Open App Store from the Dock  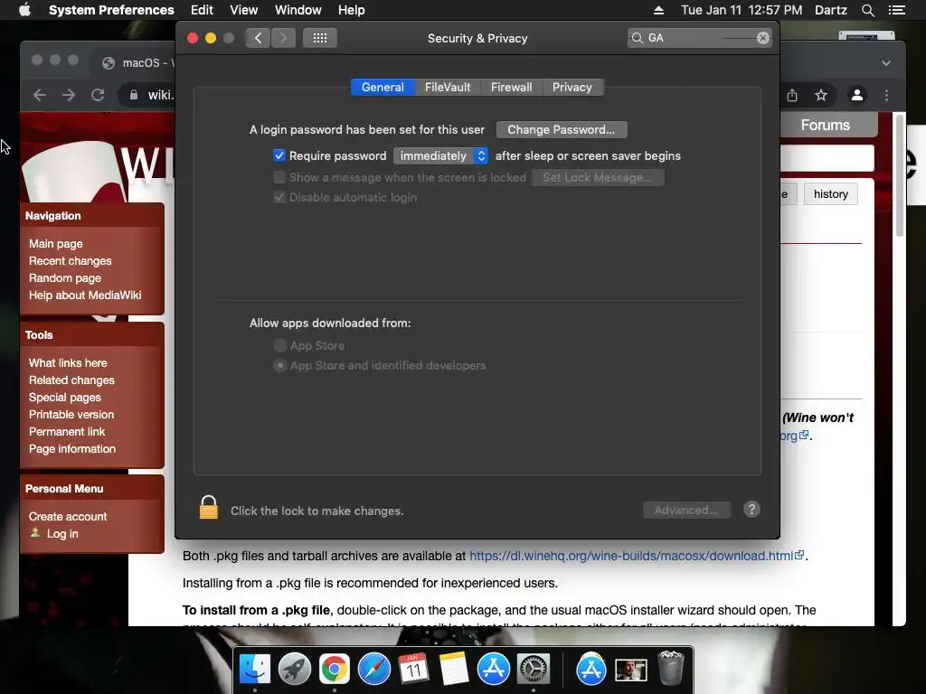coord(493,669)
